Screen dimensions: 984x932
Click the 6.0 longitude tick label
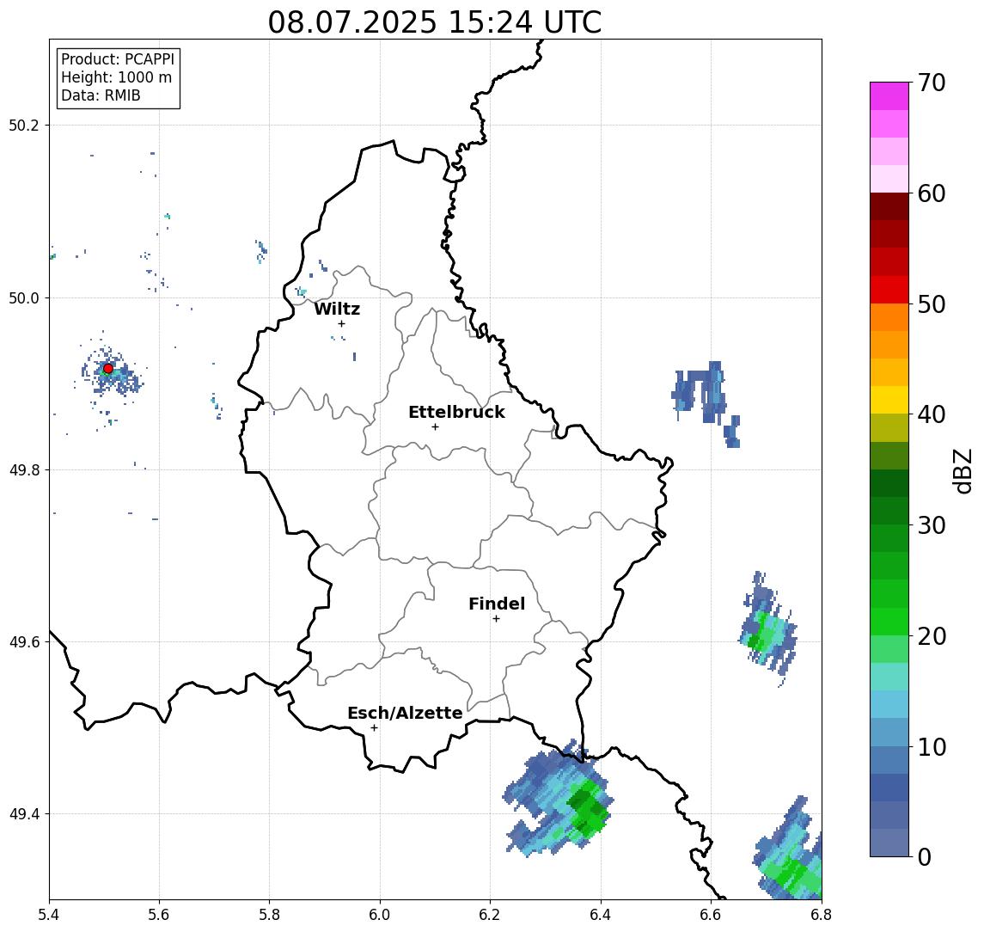[381, 915]
